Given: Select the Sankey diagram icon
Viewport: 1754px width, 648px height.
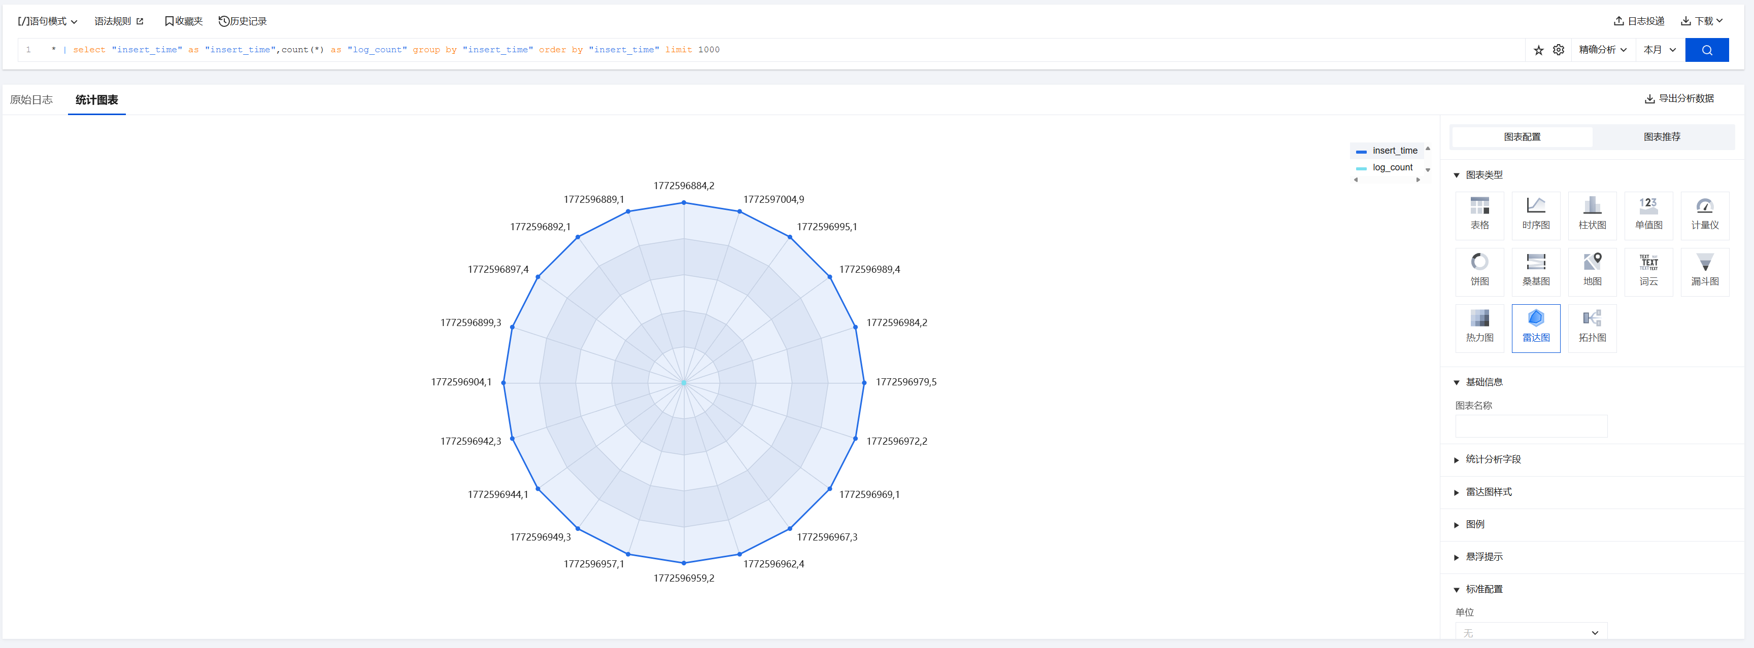Looking at the screenshot, I should point(1535,271).
